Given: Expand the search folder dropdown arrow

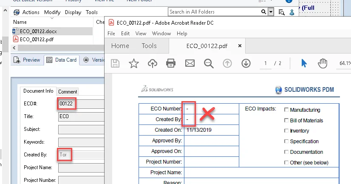Looking at the screenshot, I should coord(271,12).
